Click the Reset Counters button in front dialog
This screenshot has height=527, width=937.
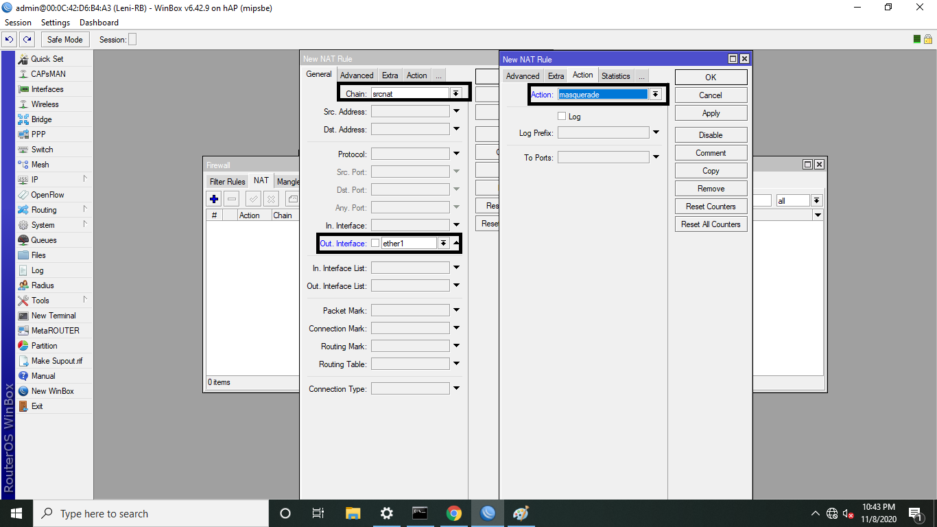point(711,207)
